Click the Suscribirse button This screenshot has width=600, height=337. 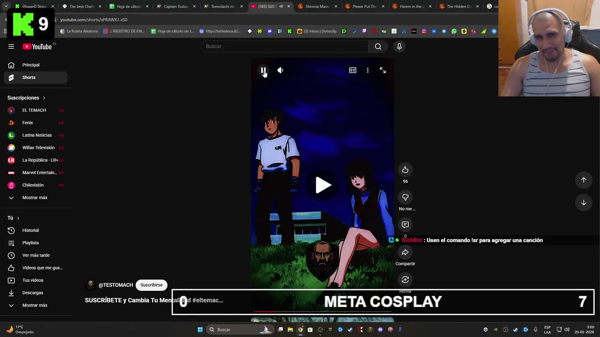coord(151,285)
